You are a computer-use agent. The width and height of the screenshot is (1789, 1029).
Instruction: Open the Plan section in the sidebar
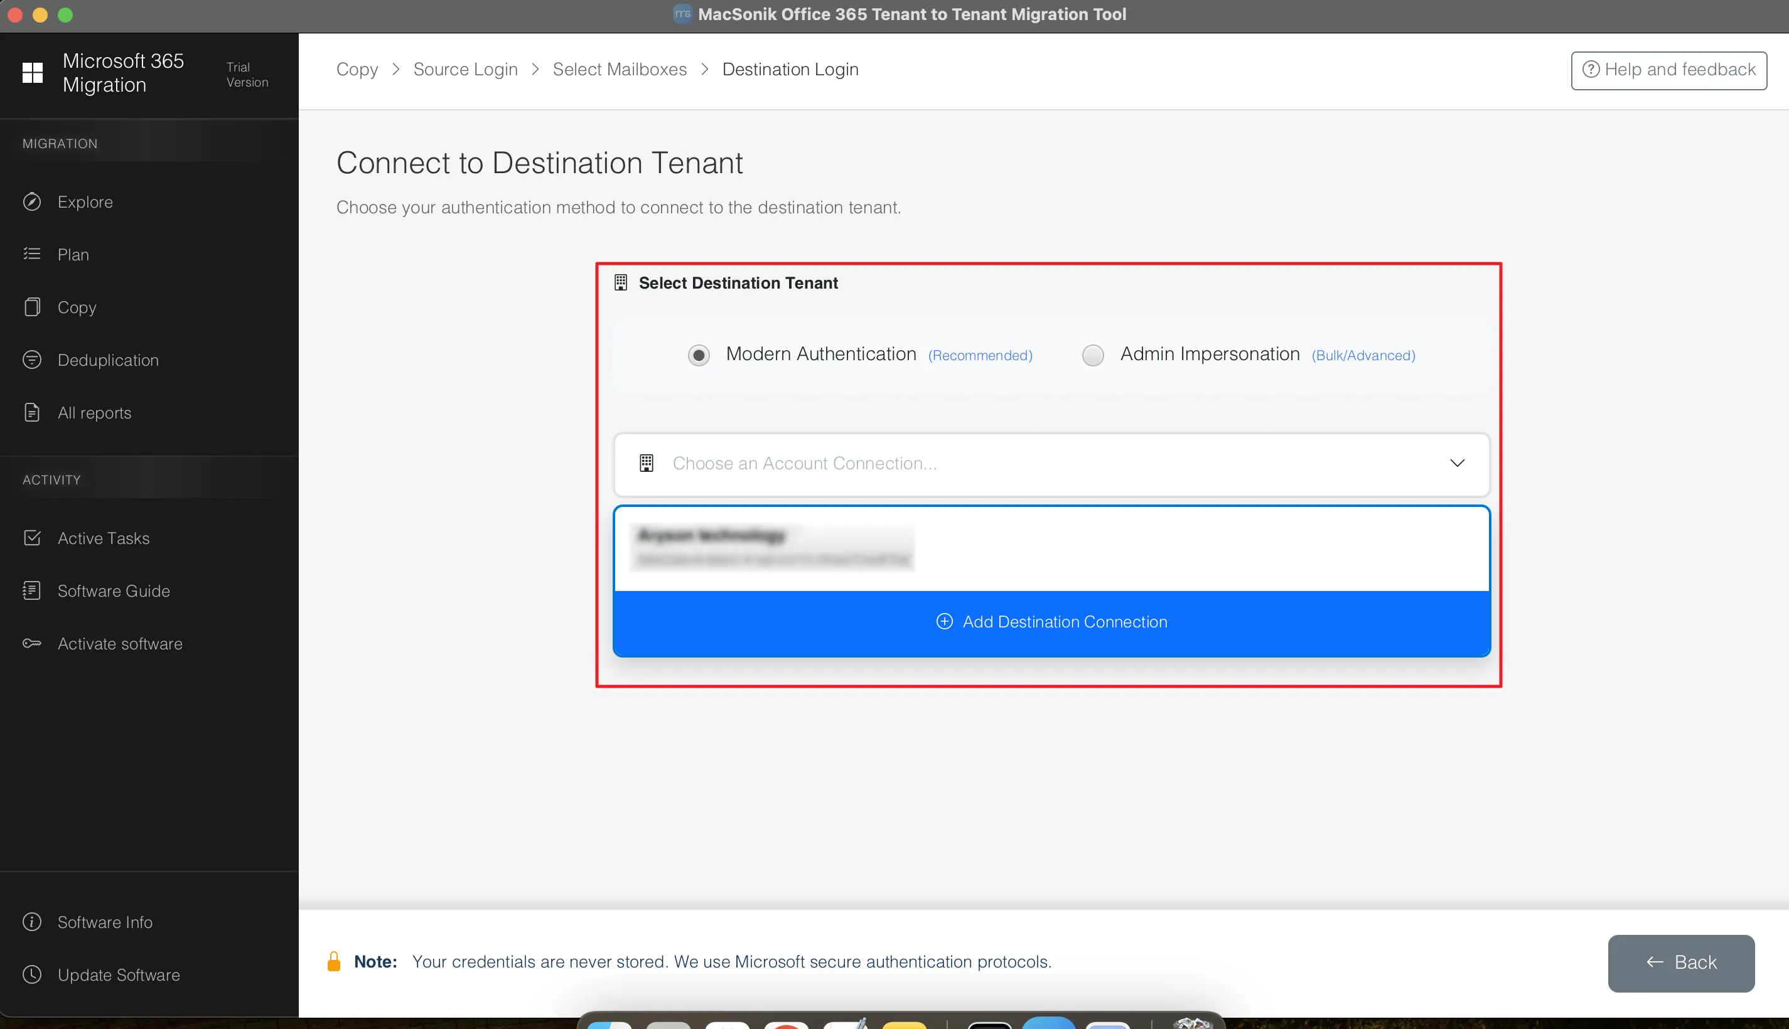[x=73, y=254]
